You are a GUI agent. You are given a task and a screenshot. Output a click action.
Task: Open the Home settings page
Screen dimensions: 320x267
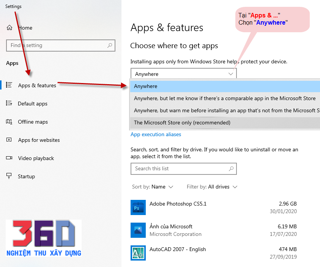pos(25,28)
